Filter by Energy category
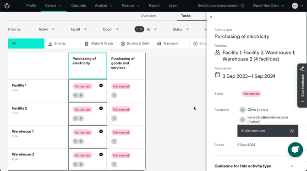 [57, 43]
